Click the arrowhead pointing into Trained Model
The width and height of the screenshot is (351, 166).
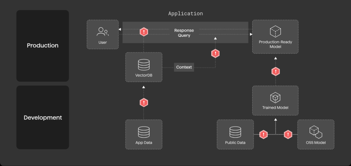276,120
